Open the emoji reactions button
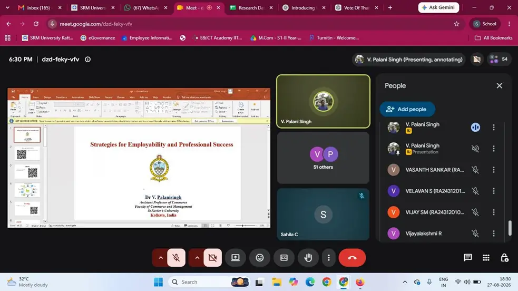 pos(260,258)
